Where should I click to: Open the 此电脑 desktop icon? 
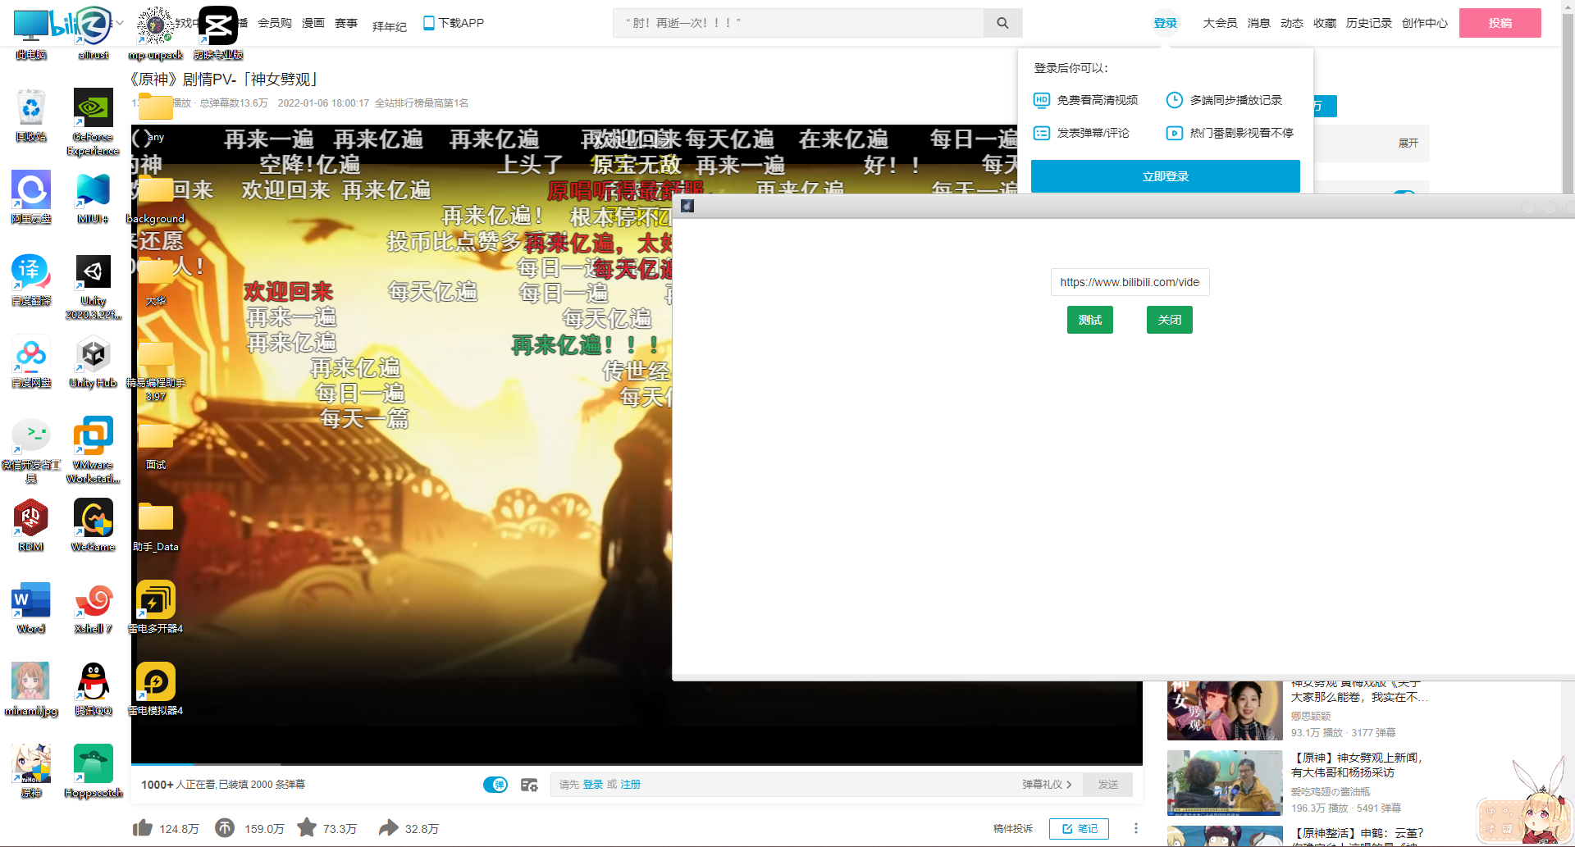(31, 33)
